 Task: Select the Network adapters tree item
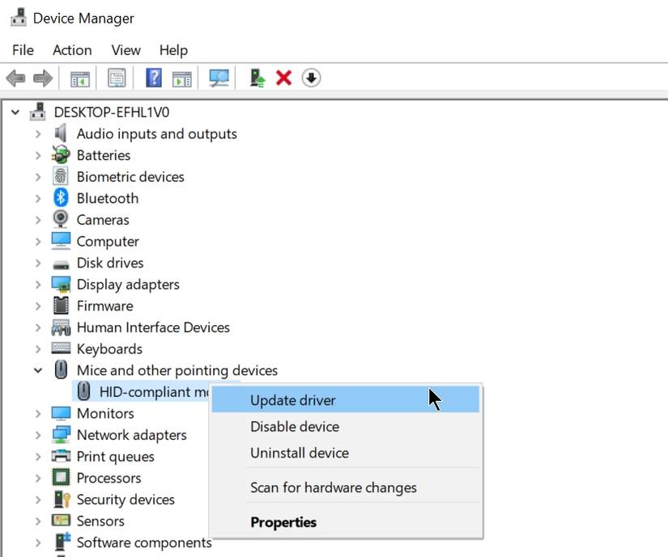(131, 435)
